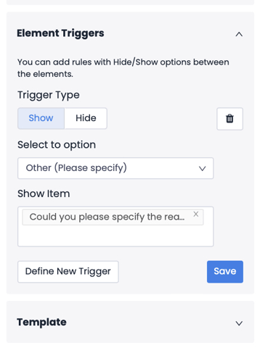The height and width of the screenshot is (353, 268).
Task: Select the 'Could you please specify the rea...' tag
Action: point(107,217)
